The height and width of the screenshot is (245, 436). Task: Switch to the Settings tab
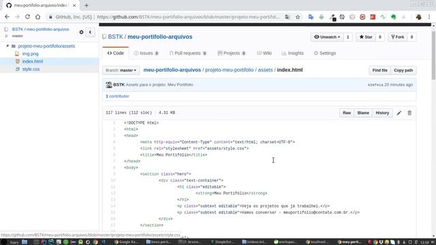[x=325, y=53]
